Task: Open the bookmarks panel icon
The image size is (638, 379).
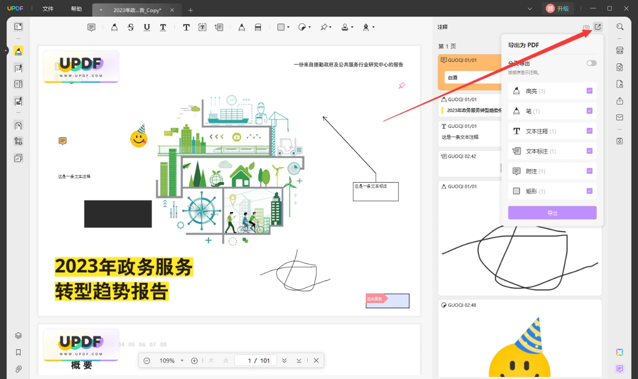Action: coord(19,352)
